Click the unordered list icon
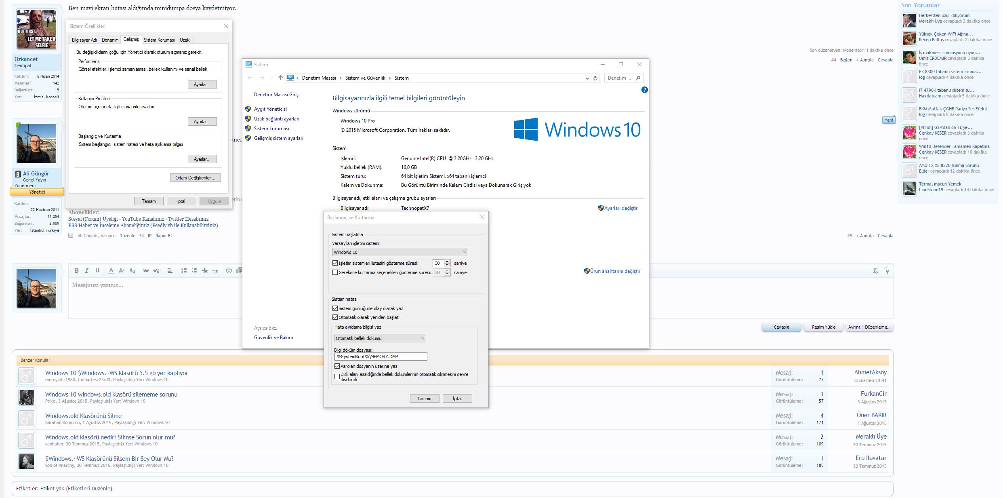This screenshot has height=498, width=1003. 184,270
